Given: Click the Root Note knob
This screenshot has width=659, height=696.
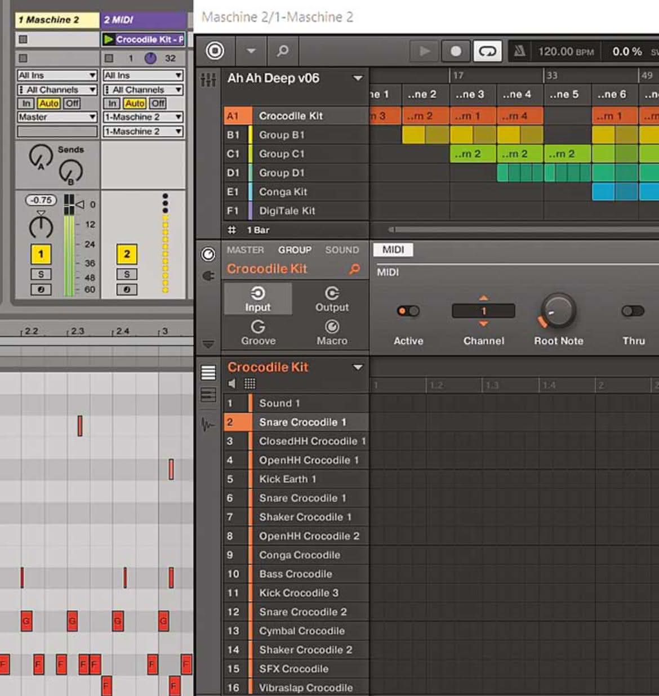Looking at the screenshot, I should click(x=558, y=310).
